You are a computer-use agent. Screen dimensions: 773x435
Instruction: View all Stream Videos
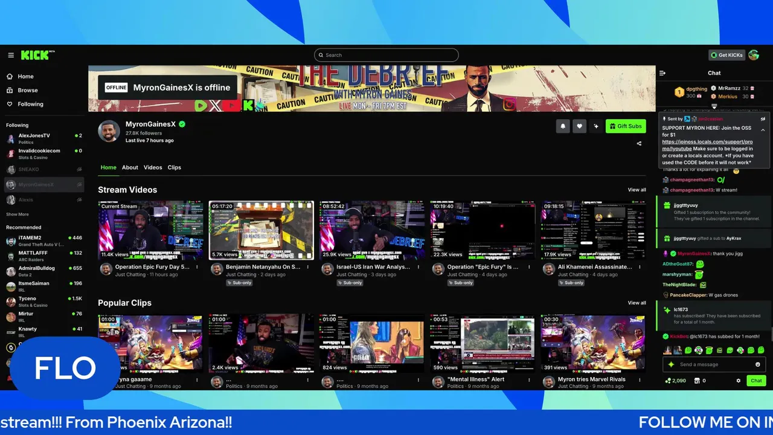(x=637, y=190)
